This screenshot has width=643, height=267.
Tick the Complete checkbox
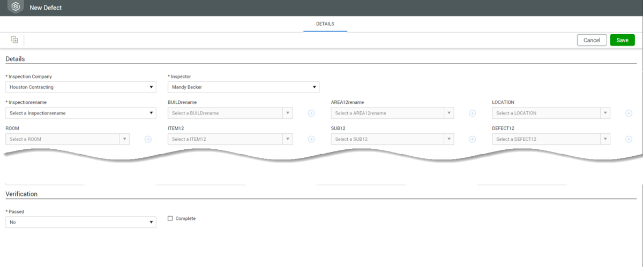[170, 218]
